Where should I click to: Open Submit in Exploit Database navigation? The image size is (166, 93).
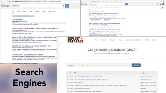pos(147,40)
